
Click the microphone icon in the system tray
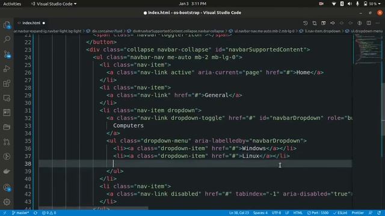tap(357, 4)
